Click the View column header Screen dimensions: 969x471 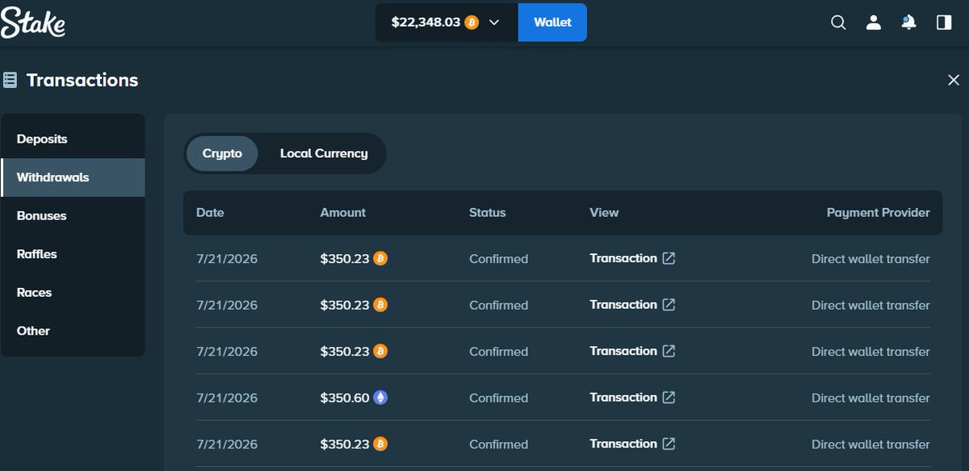click(x=604, y=213)
